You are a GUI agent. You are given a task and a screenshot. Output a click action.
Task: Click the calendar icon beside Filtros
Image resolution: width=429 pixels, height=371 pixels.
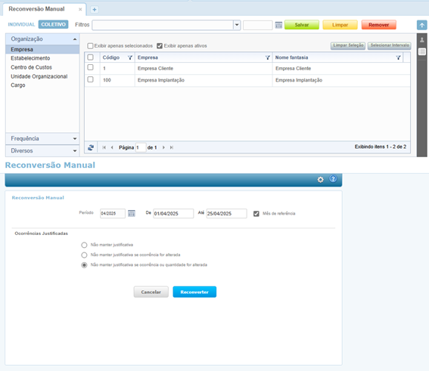tap(278, 25)
